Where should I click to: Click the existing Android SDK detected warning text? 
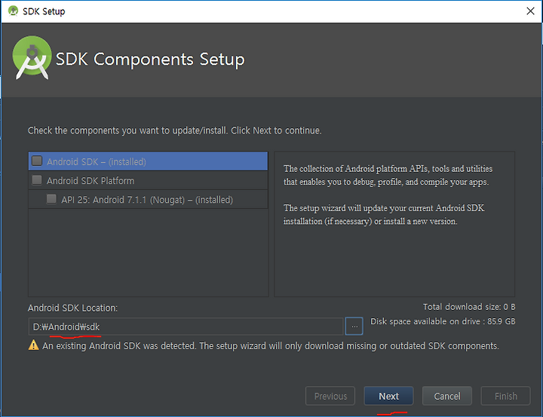coord(271,345)
